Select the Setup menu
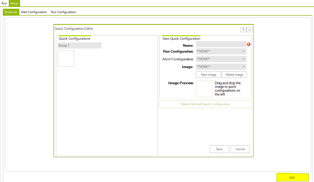 pyautogui.click(x=14, y=3)
